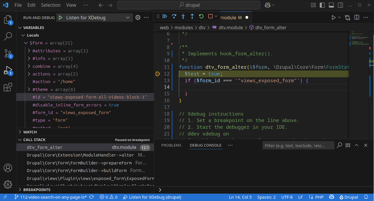
Task: Customize layout icon in title bar
Action: pos(313,5)
